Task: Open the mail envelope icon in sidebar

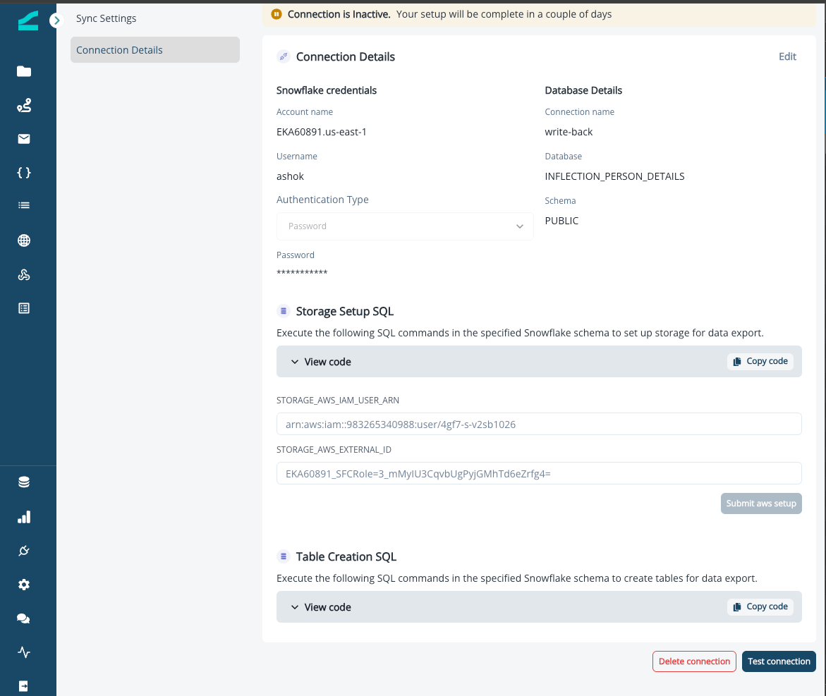Action: tap(24, 139)
